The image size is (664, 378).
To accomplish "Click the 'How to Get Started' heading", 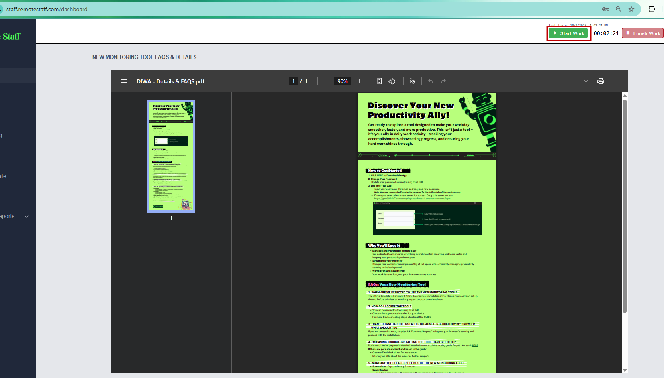I will (x=388, y=171).
